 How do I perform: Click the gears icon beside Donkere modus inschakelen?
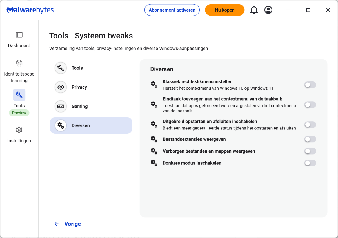pos(154,163)
